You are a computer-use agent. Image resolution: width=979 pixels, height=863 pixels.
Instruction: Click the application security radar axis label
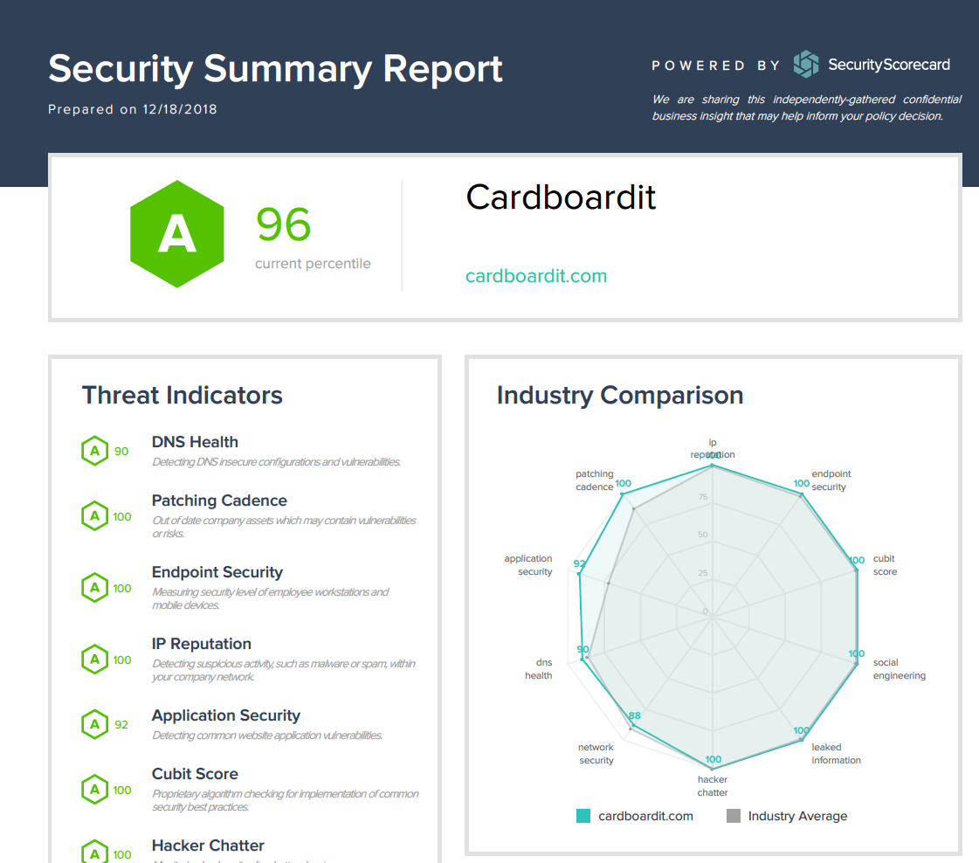click(x=528, y=565)
